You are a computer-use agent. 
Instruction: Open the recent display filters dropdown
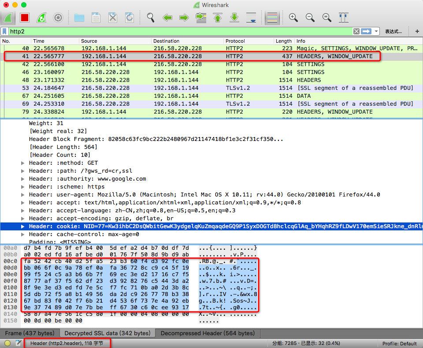pos(376,31)
